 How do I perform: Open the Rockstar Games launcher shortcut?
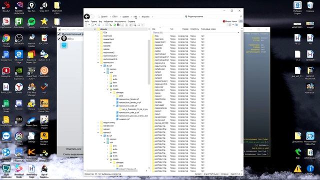point(44,138)
